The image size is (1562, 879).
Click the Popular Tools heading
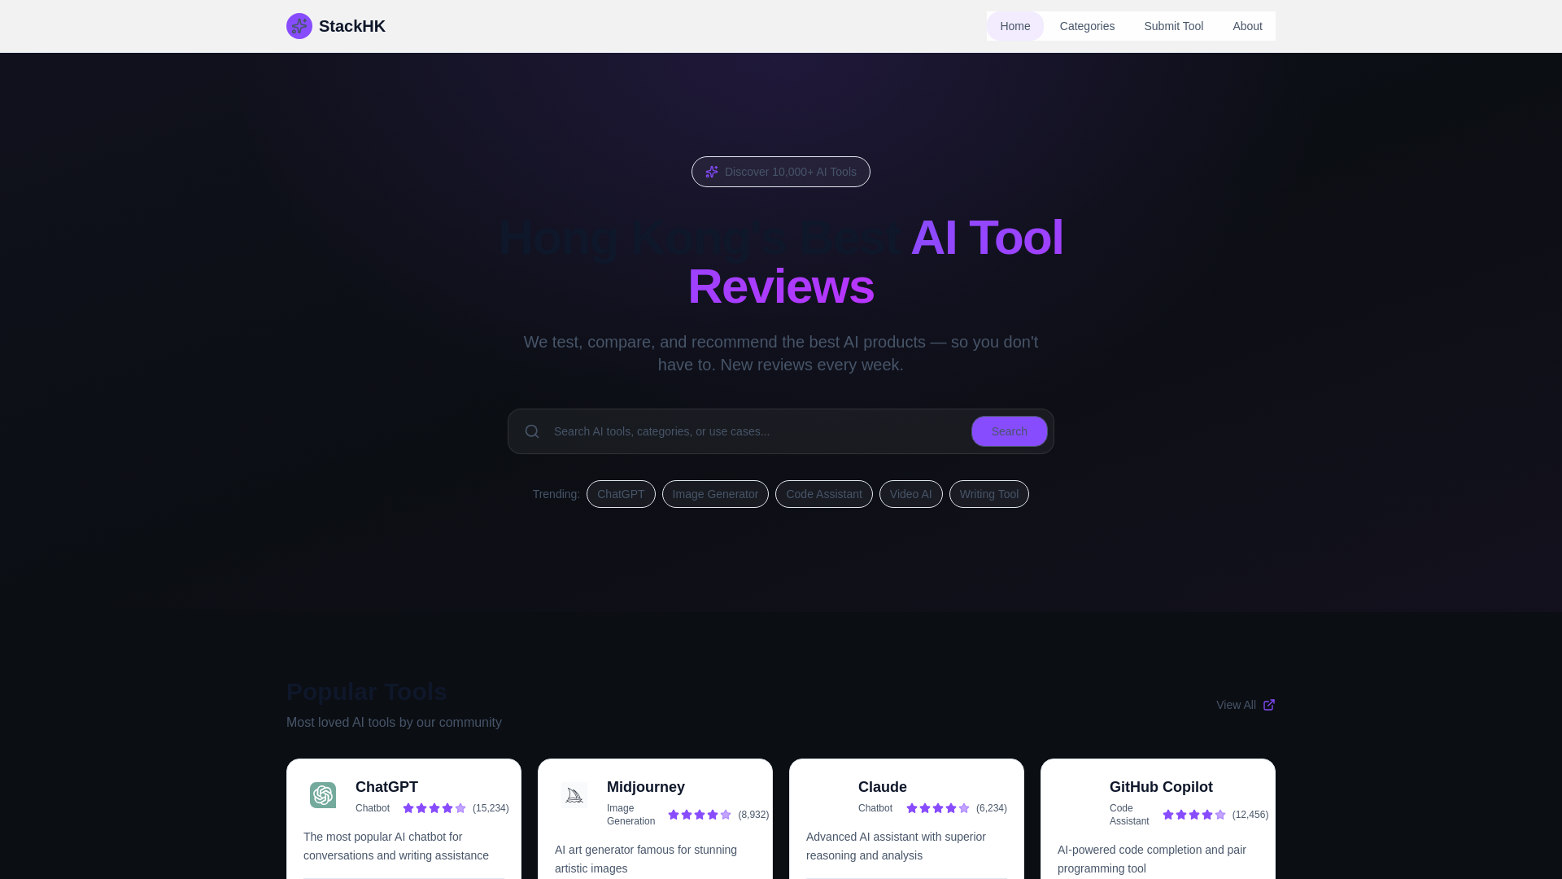click(367, 692)
